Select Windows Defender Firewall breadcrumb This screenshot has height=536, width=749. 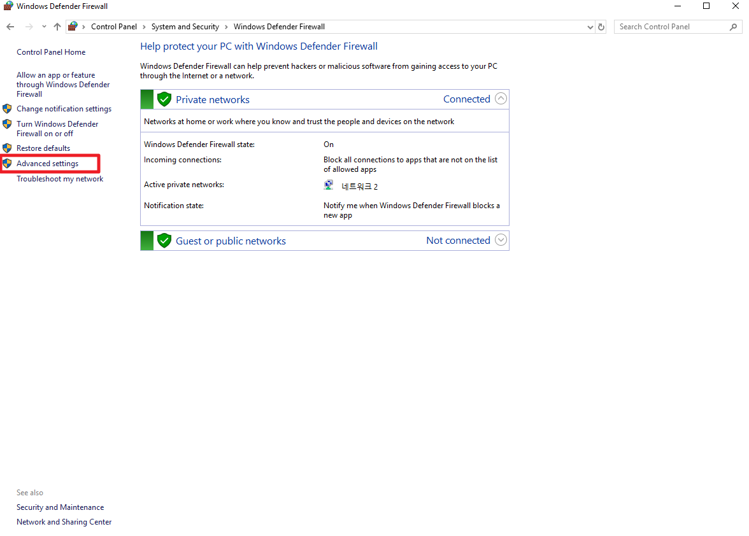(x=279, y=27)
